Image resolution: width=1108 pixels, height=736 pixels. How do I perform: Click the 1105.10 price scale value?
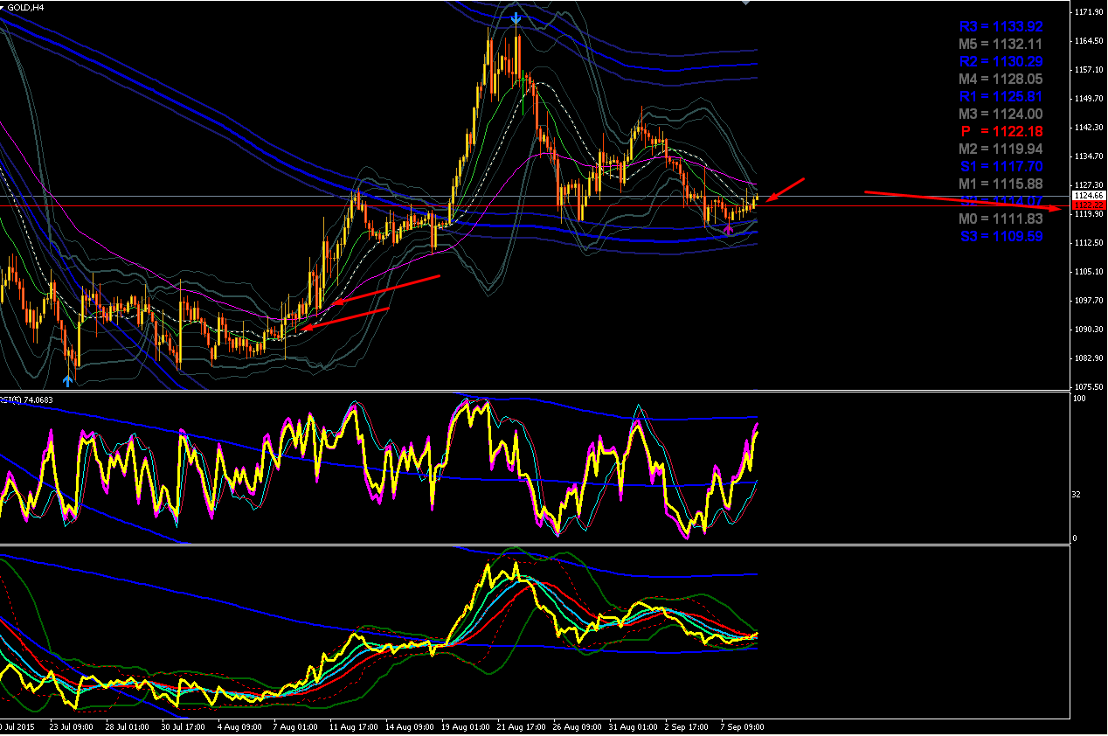pyautogui.click(x=1089, y=272)
